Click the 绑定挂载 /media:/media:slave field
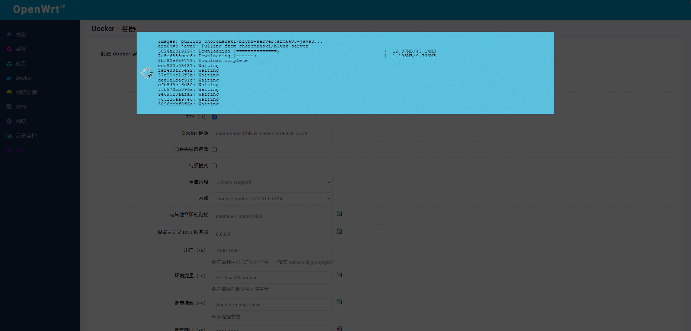 272,305
